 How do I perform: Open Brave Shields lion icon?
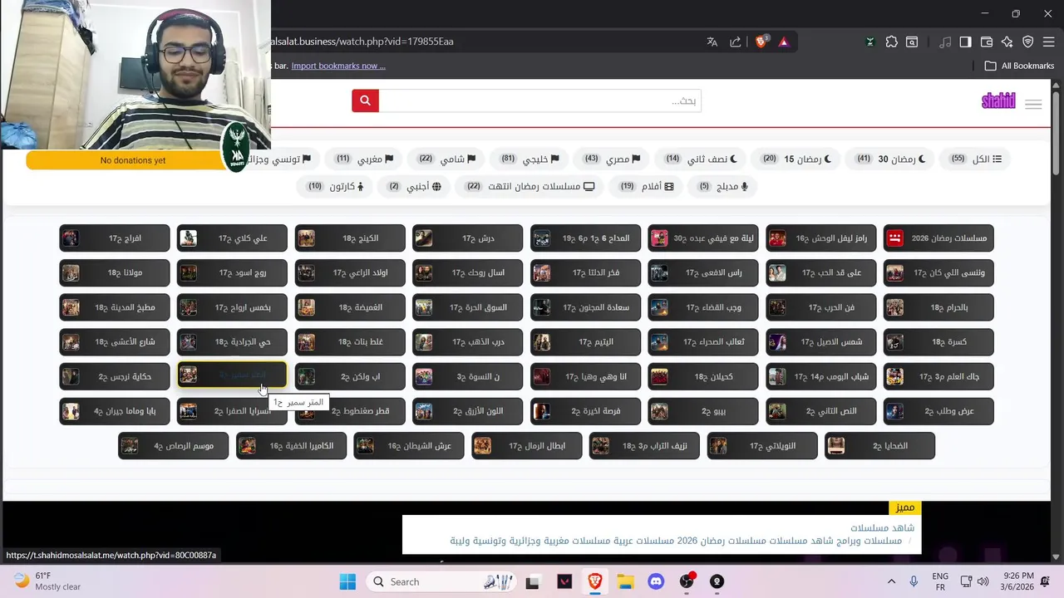[761, 42]
